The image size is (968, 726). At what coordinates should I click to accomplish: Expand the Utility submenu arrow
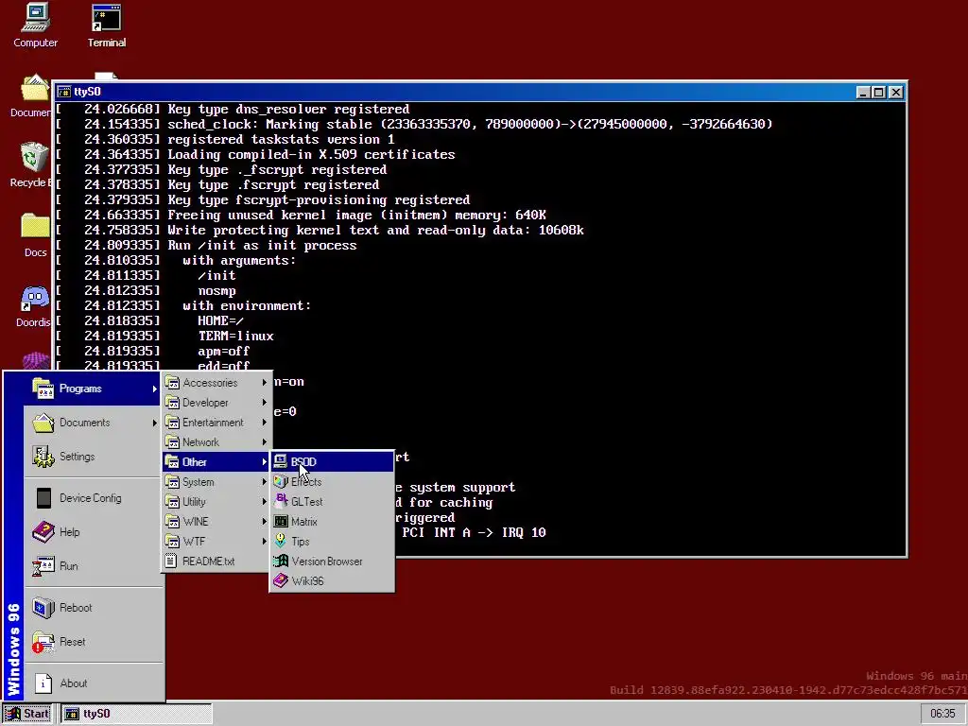click(265, 501)
